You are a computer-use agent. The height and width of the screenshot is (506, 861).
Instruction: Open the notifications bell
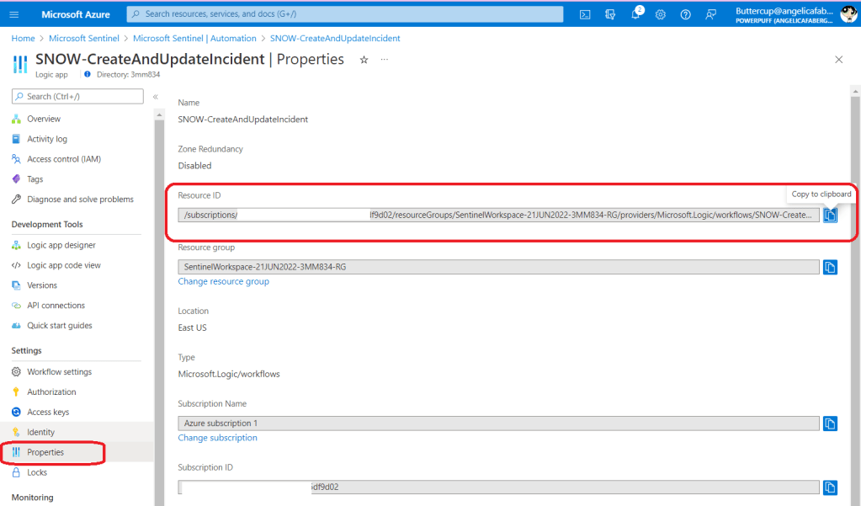[635, 14]
